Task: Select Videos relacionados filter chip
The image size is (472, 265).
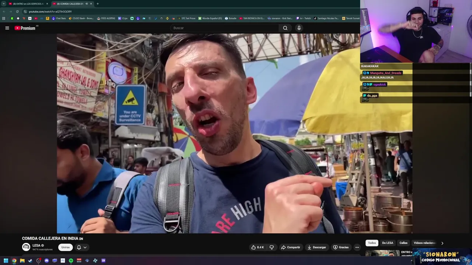Action: (424, 243)
